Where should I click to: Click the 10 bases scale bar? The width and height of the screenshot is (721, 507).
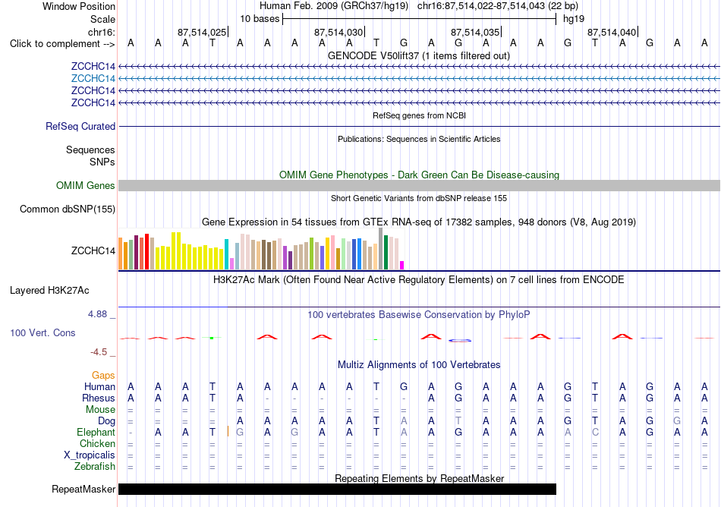point(420,19)
